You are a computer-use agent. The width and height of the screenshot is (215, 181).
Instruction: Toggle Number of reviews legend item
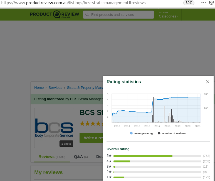pos(172,133)
